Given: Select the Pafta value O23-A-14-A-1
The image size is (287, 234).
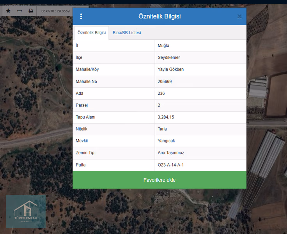Looking at the screenshot, I should 170,165.
